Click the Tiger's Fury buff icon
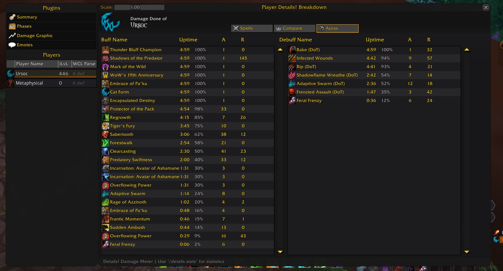503x271 pixels. pos(105,126)
